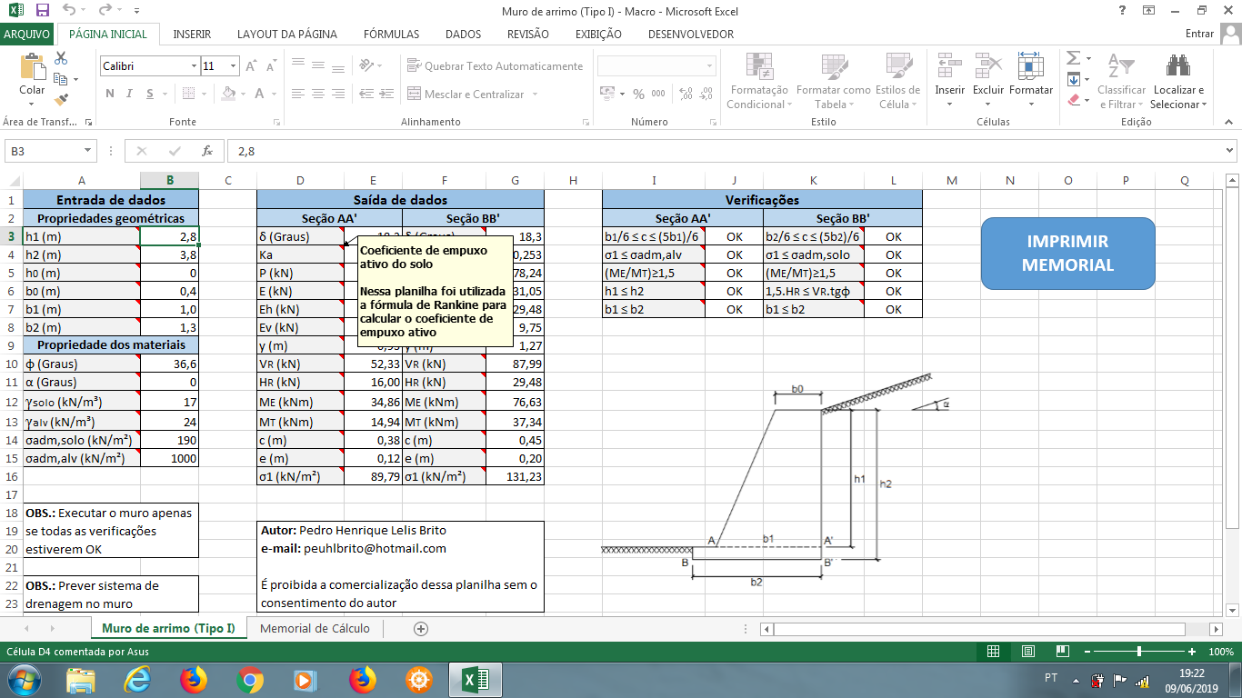Decrease font size with the smaller A icon

tap(270, 66)
